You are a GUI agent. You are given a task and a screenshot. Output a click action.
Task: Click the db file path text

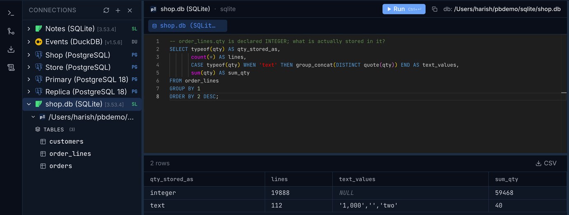(508, 9)
